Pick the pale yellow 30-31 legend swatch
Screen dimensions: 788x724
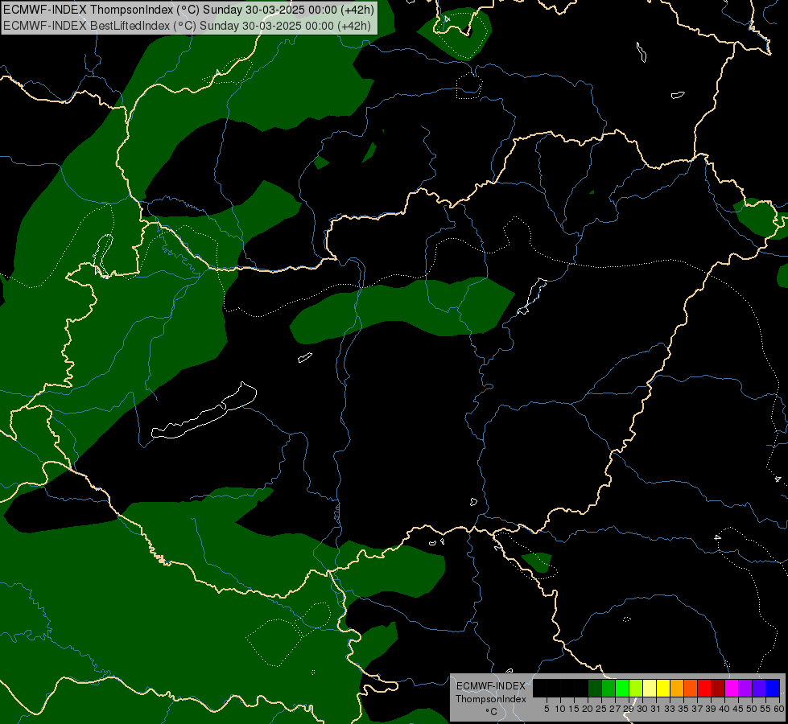click(650, 688)
